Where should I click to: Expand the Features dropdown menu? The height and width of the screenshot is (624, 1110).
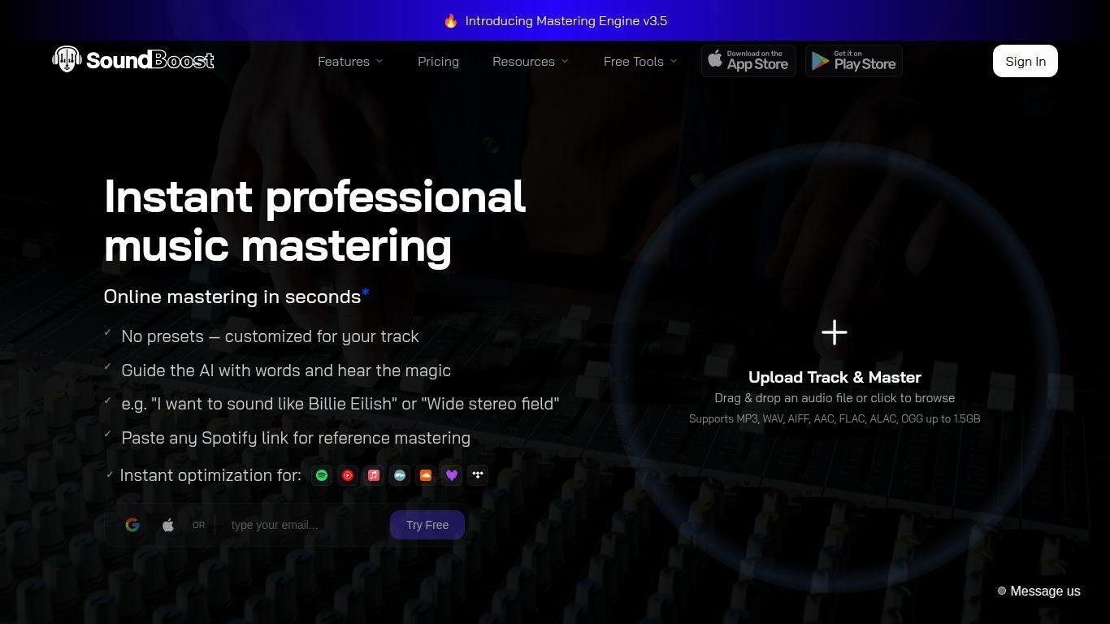tap(350, 62)
